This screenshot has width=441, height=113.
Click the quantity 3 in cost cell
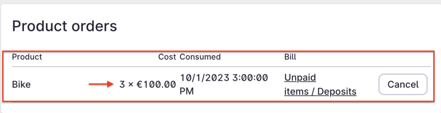122,85
